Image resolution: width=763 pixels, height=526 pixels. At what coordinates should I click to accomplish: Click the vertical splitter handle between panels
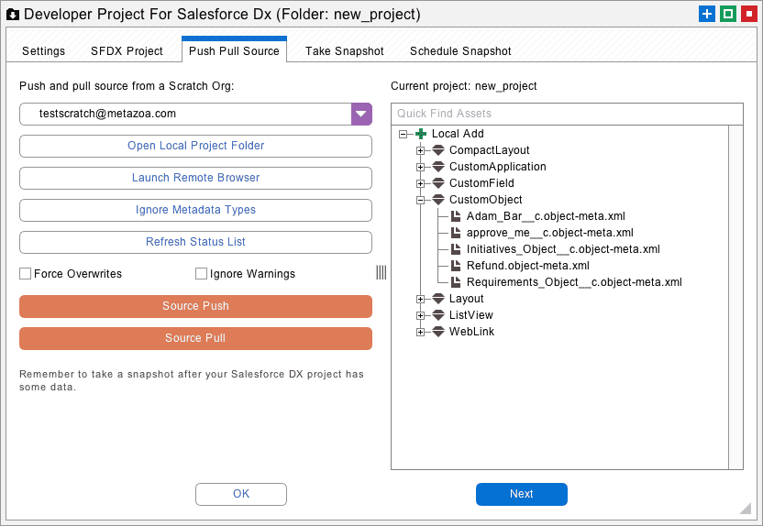click(x=381, y=272)
